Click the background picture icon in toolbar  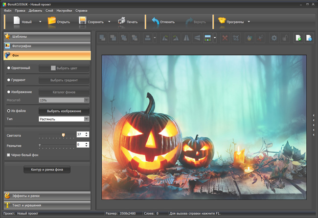[x=208, y=38]
